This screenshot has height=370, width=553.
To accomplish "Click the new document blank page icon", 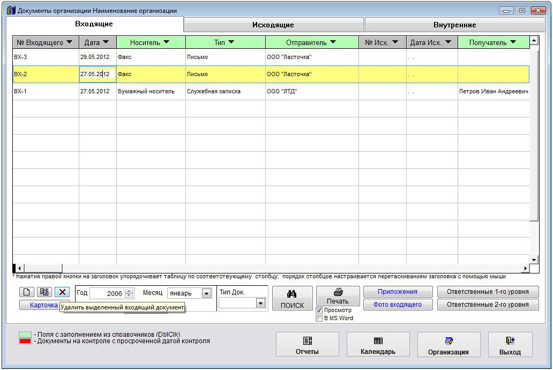I will 26,292.
